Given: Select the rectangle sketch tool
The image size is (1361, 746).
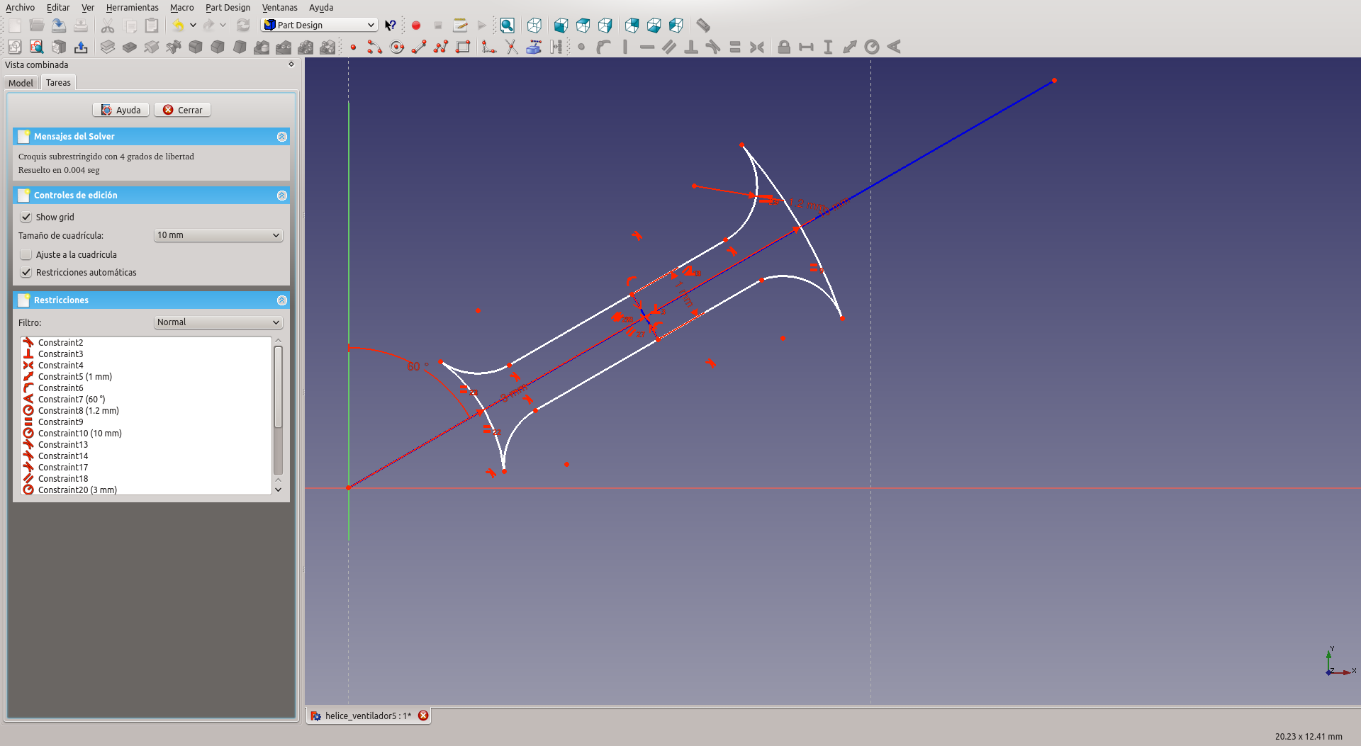Looking at the screenshot, I should (463, 47).
